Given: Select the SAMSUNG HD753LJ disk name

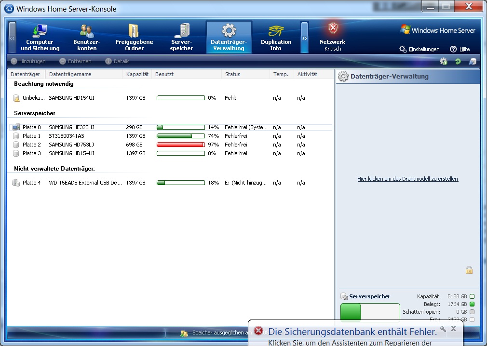Looking at the screenshot, I should click(x=71, y=145).
